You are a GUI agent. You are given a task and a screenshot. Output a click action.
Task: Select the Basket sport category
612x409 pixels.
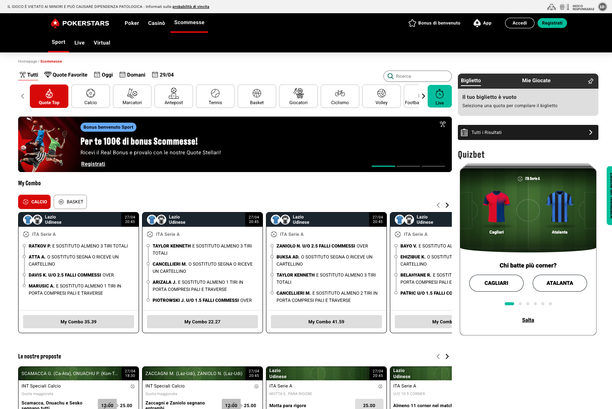[257, 96]
